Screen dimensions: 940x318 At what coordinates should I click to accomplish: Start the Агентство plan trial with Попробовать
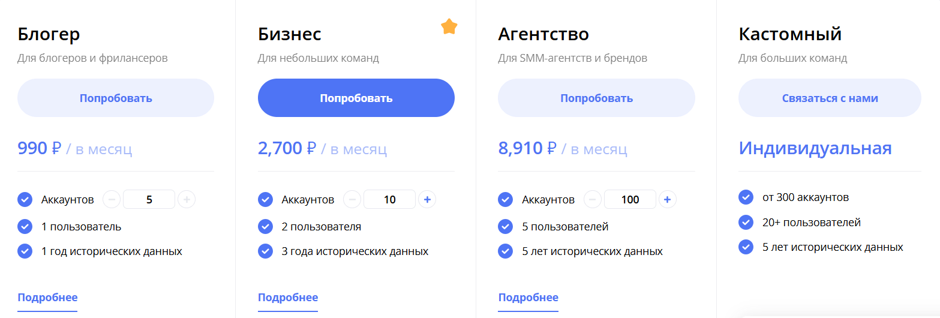pos(596,98)
